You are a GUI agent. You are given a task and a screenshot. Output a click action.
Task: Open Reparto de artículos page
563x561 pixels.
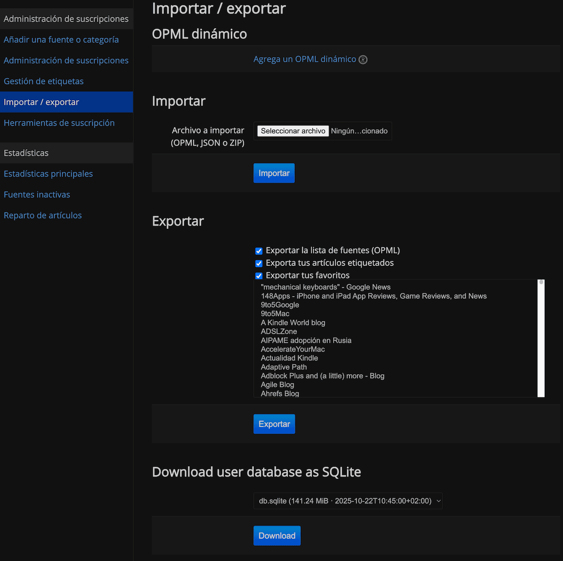[42, 215]
